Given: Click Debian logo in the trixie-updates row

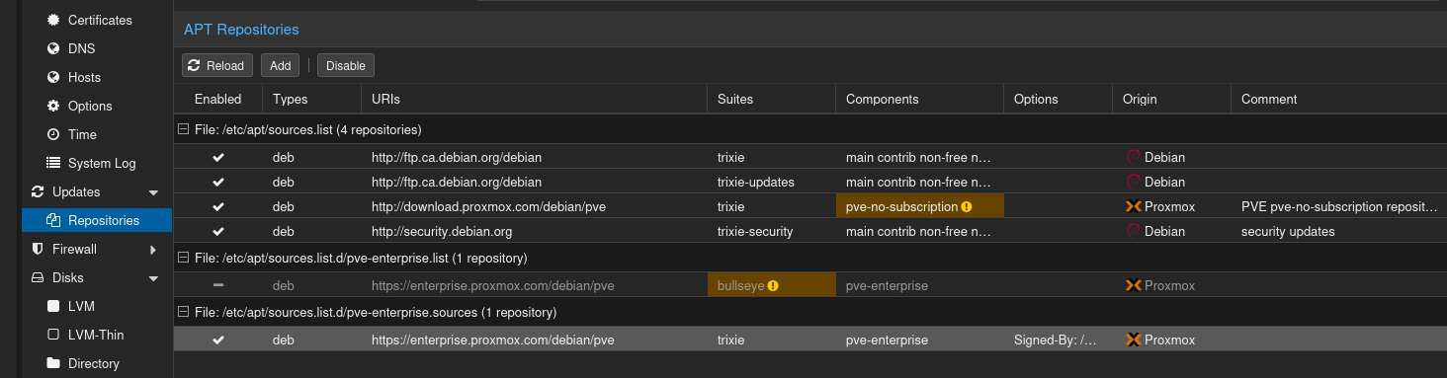Looking at the screenshot, I should 1134,182.
